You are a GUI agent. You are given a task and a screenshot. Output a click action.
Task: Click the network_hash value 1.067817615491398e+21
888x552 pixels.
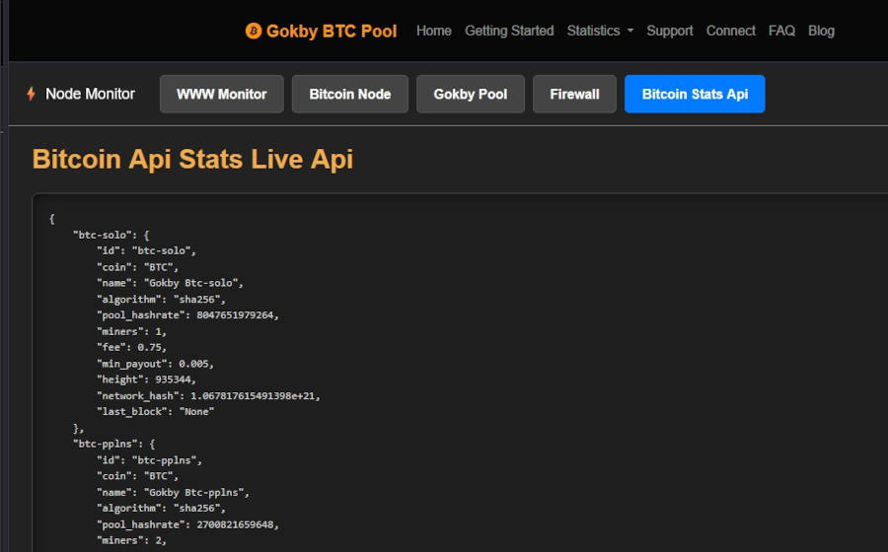pyautogui.click(x=253, y=396)
